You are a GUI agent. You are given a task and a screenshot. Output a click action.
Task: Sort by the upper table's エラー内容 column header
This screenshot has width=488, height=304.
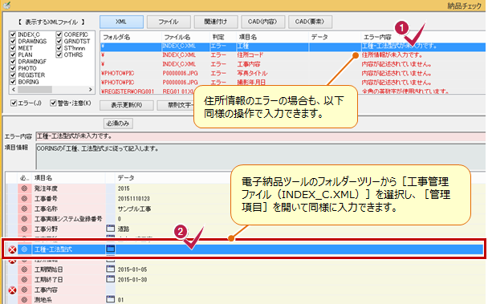tap(423, 37)
